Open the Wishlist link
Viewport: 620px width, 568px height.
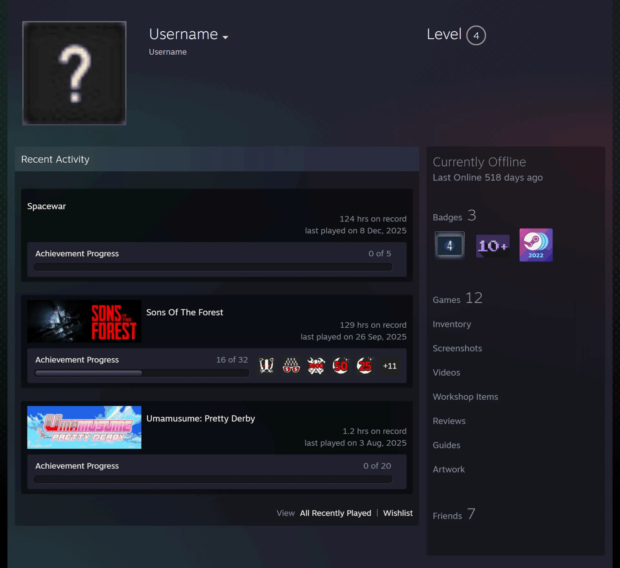click(398, 513)
